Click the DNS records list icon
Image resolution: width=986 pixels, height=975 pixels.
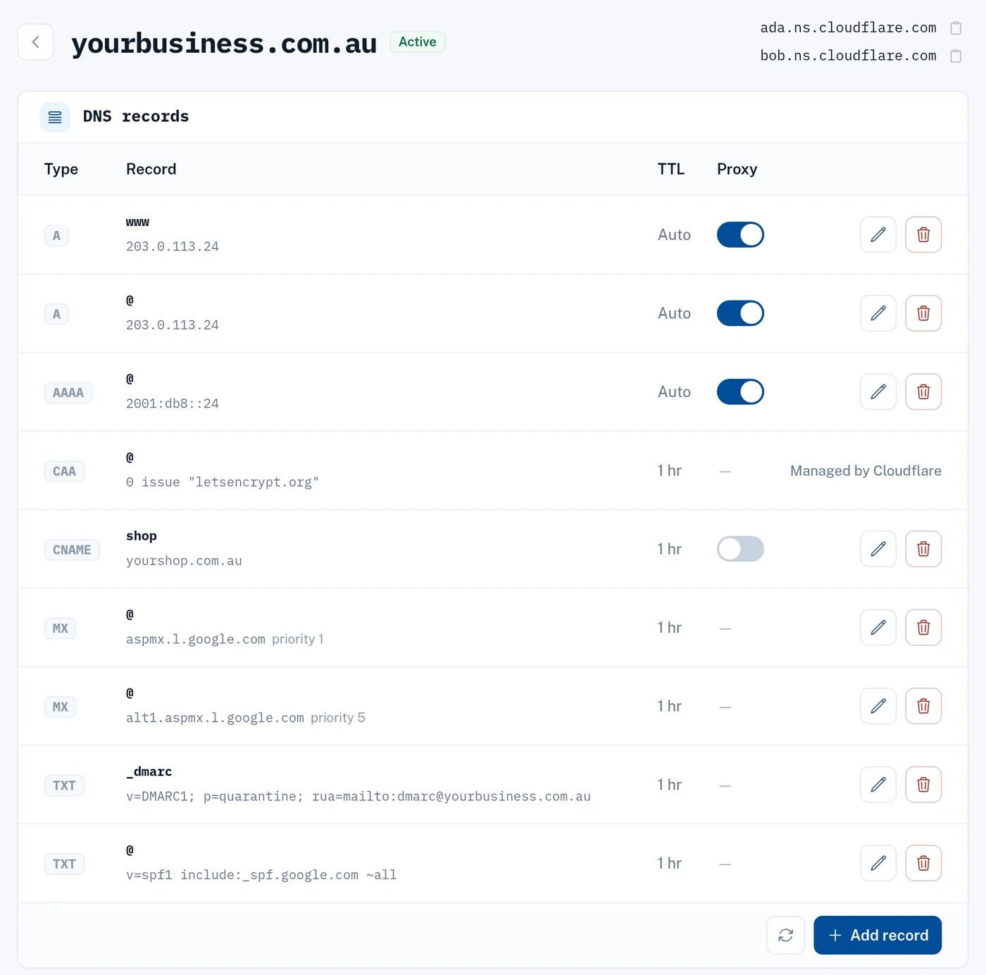point(55,117)
